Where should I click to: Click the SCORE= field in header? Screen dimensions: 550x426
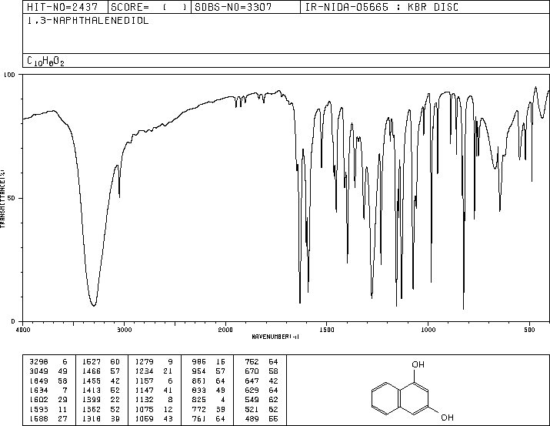click(x=149, y=7)
